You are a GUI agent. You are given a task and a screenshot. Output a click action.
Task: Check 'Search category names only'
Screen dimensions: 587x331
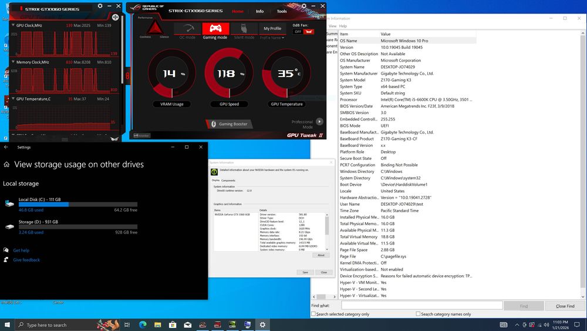click(418, 314)
